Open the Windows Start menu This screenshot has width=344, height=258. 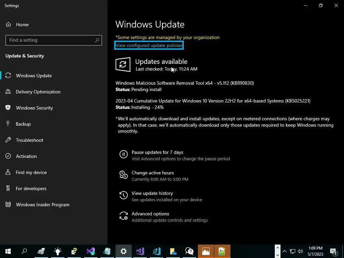point(8,251)
